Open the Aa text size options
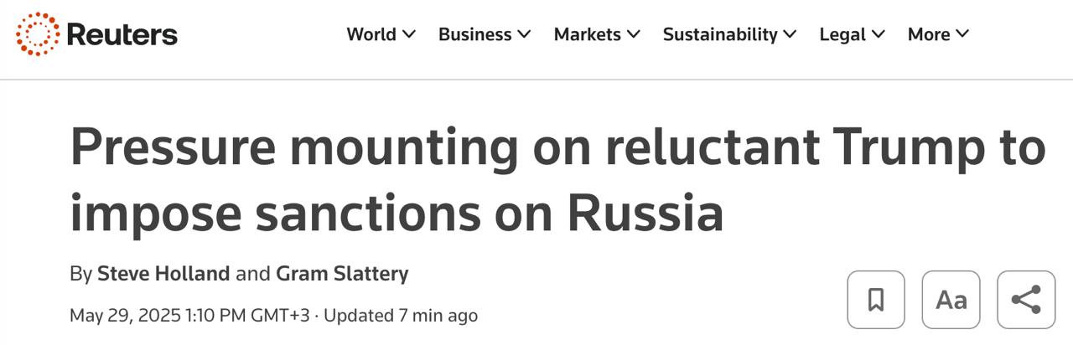The image size is (1073, 345). coord(951,300)
